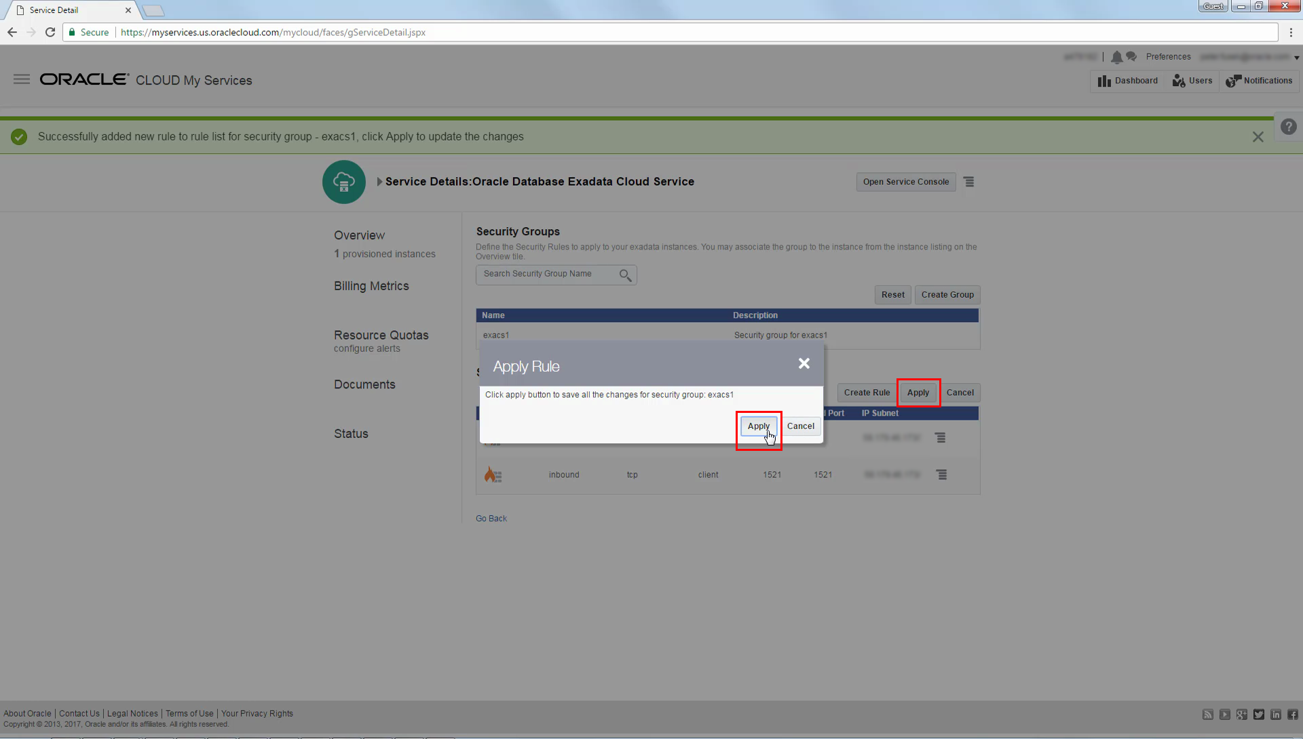The image size is (1303, 739).
Task: Click the notification bell icon
Action: tap(1116, 57)
